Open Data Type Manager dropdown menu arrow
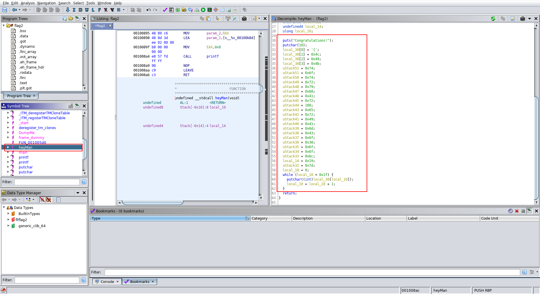The image size is (540, 294). (78, 193)
